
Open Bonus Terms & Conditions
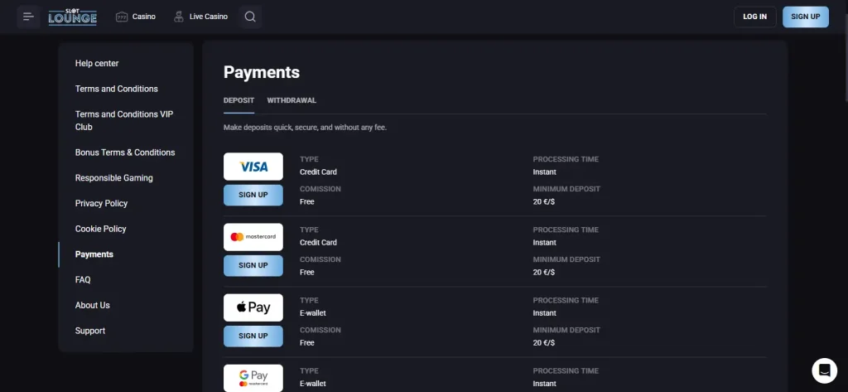point(125,152)
